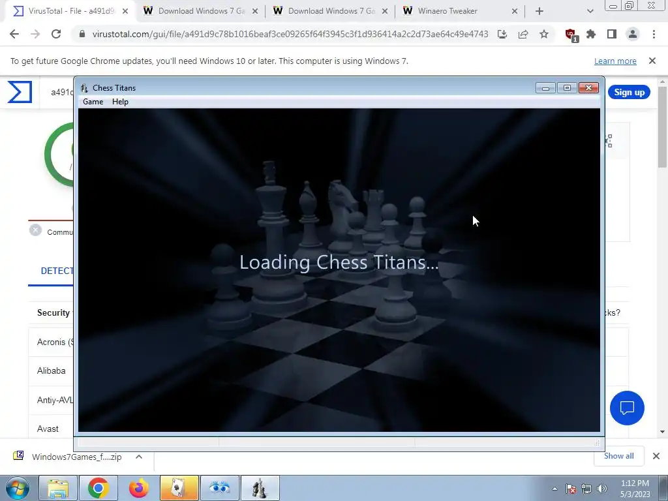Close the VirusTotal tab
The width and height of the screenshot is (668, 501).
pos(125,11)
